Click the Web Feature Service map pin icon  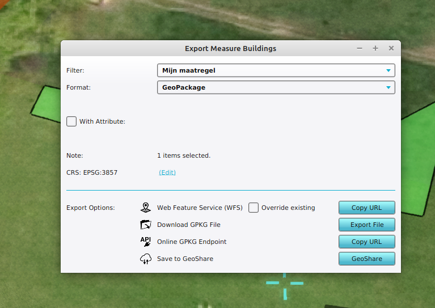(146, 208)
